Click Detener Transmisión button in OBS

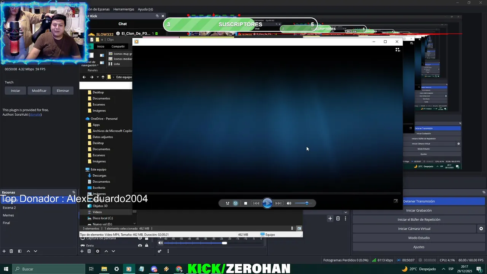pyautogui.click(x=419, y=201)
